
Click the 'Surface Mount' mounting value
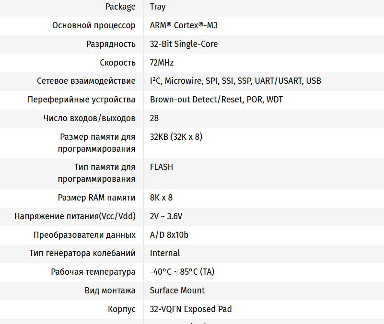pos(177,290)
